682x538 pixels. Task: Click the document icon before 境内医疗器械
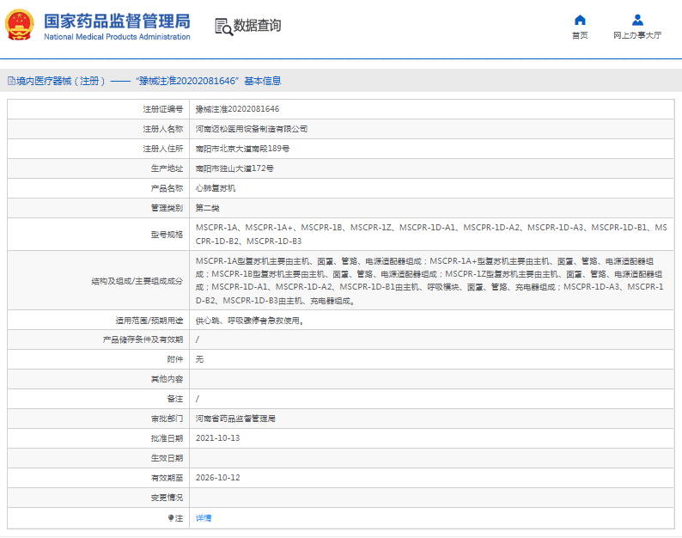(x=11, y=81)
